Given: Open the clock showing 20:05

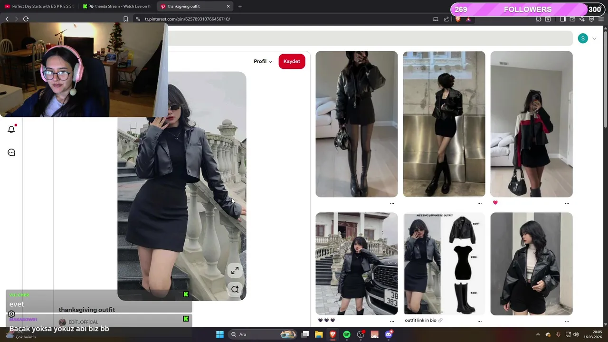Looking at the screenshot, I should (593, 334).
